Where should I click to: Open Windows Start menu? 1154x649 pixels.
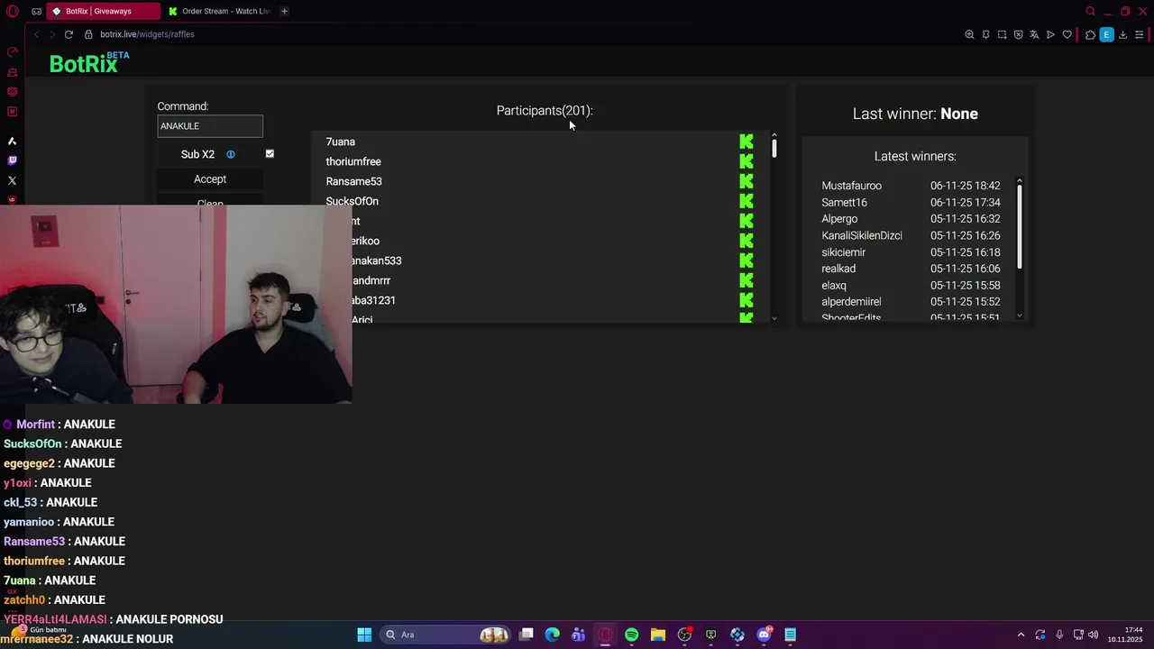click(364, 635)
